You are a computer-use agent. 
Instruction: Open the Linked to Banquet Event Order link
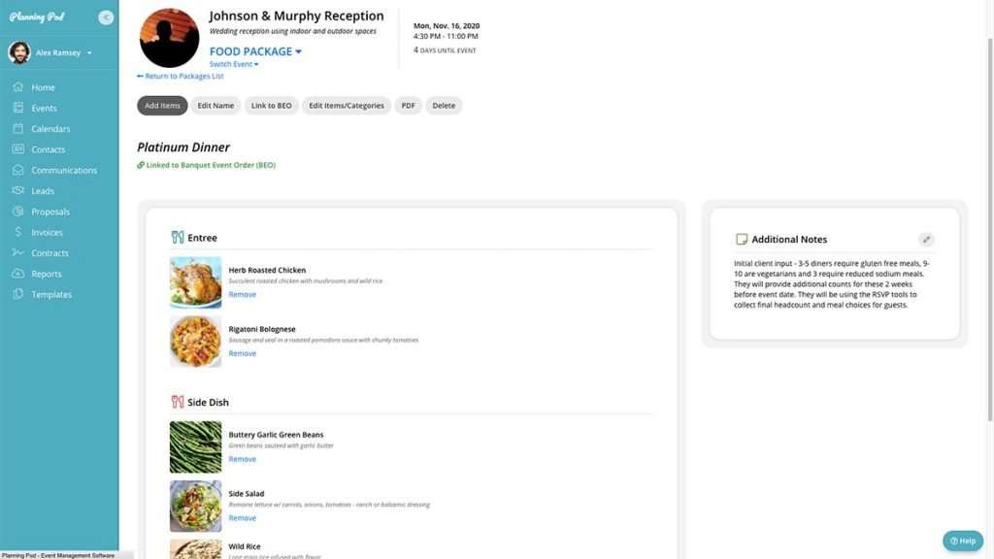pos(206,165)
